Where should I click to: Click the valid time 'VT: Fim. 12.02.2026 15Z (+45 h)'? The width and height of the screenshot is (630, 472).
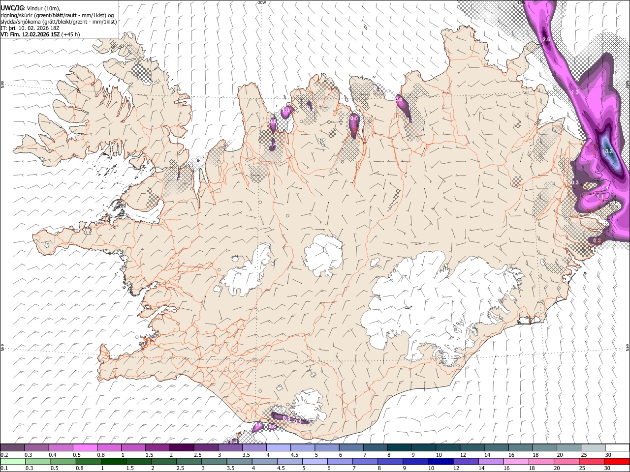click(x=40, y=34)
